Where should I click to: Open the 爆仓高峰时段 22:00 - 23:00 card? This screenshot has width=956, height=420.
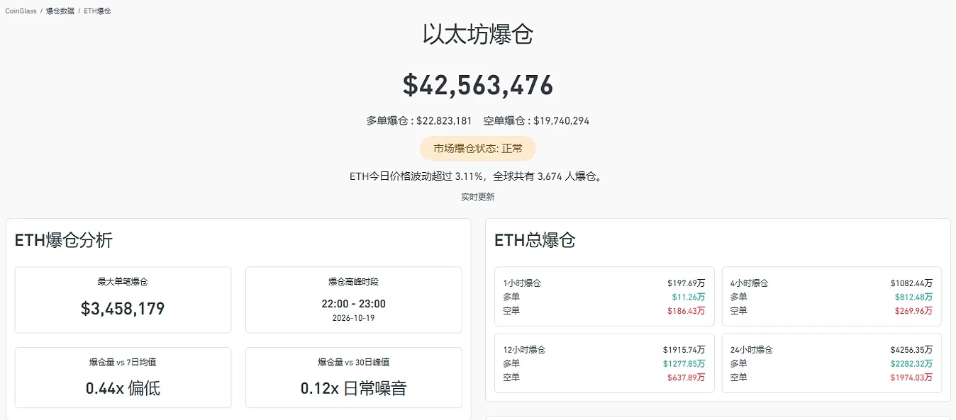pos(354,300)
